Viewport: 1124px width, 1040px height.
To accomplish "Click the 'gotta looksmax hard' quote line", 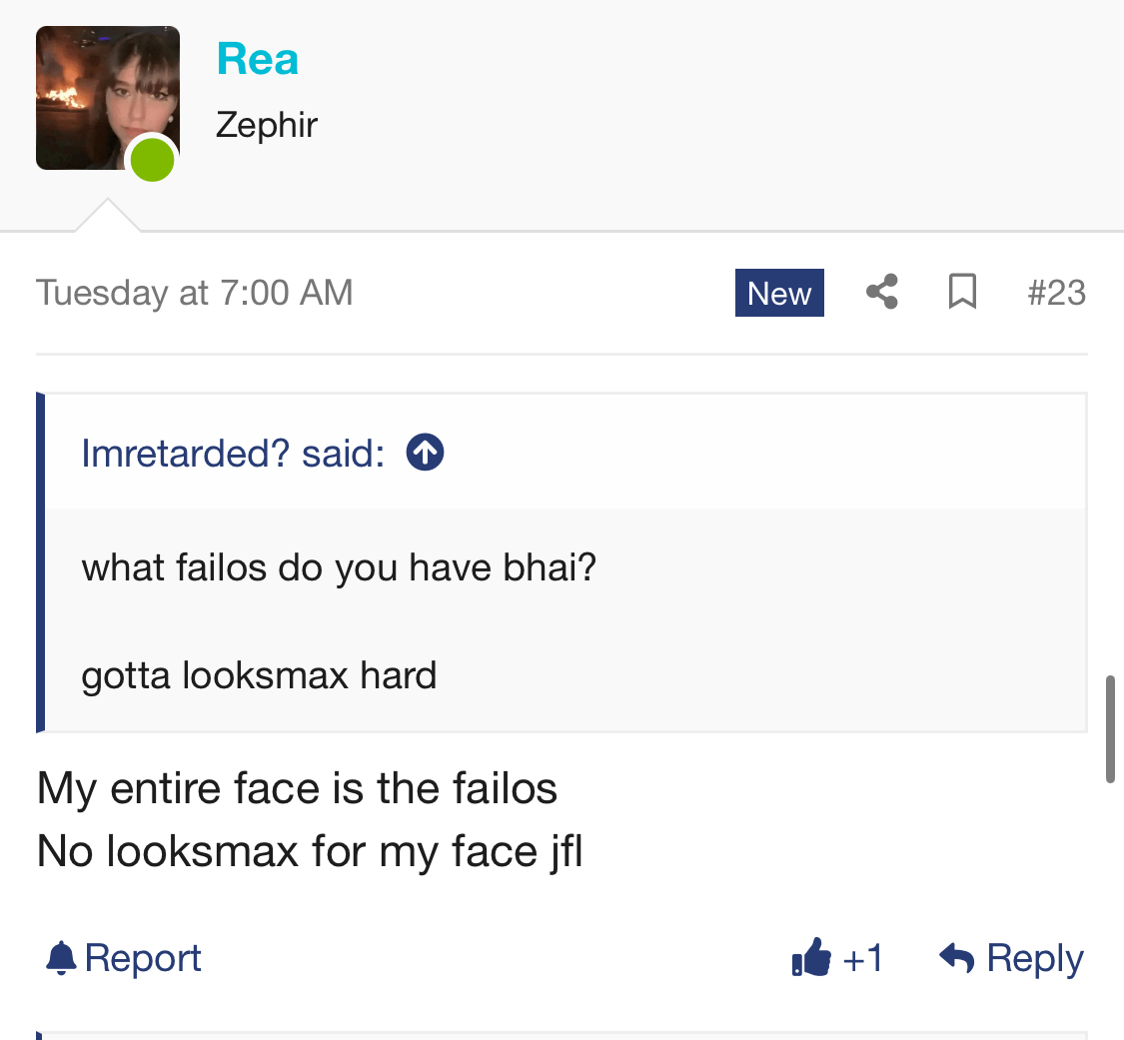I will coord(259,675).
